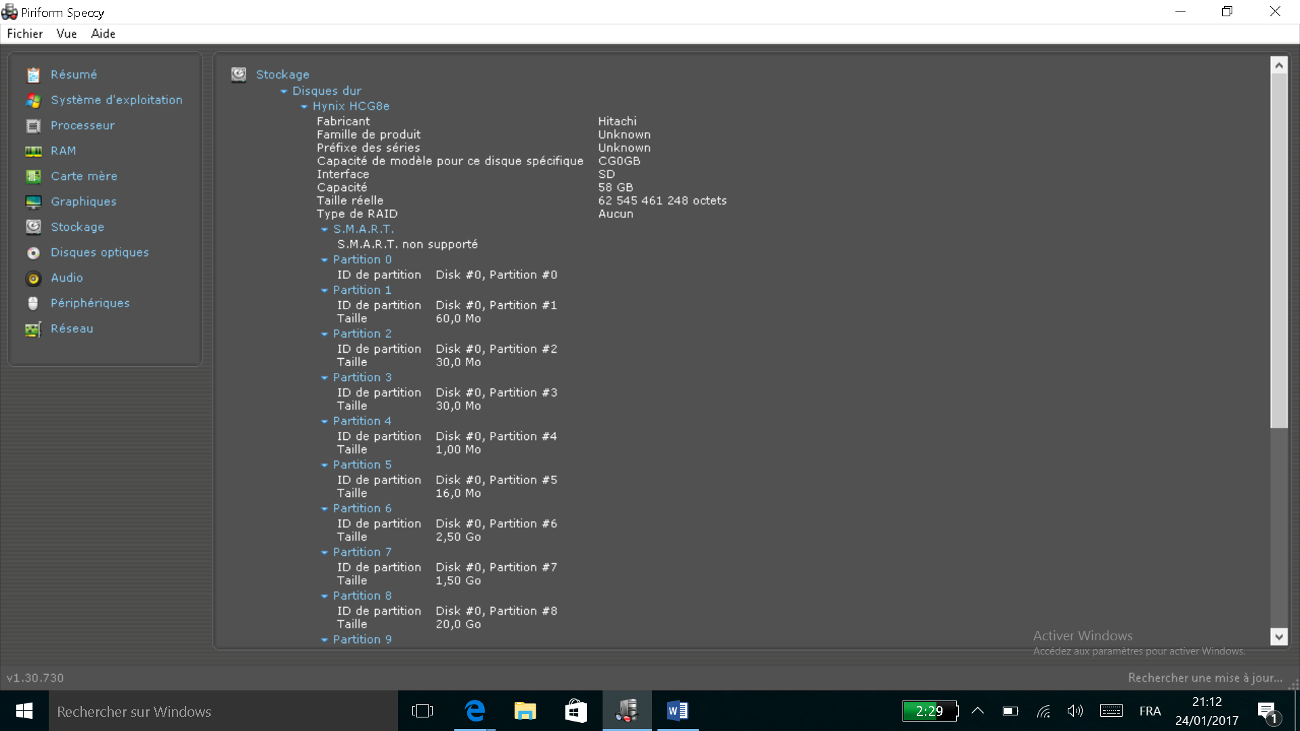Open the Aide menu
The width and height of the screenshot is (1300, 731).
click(x=103, y=34)
